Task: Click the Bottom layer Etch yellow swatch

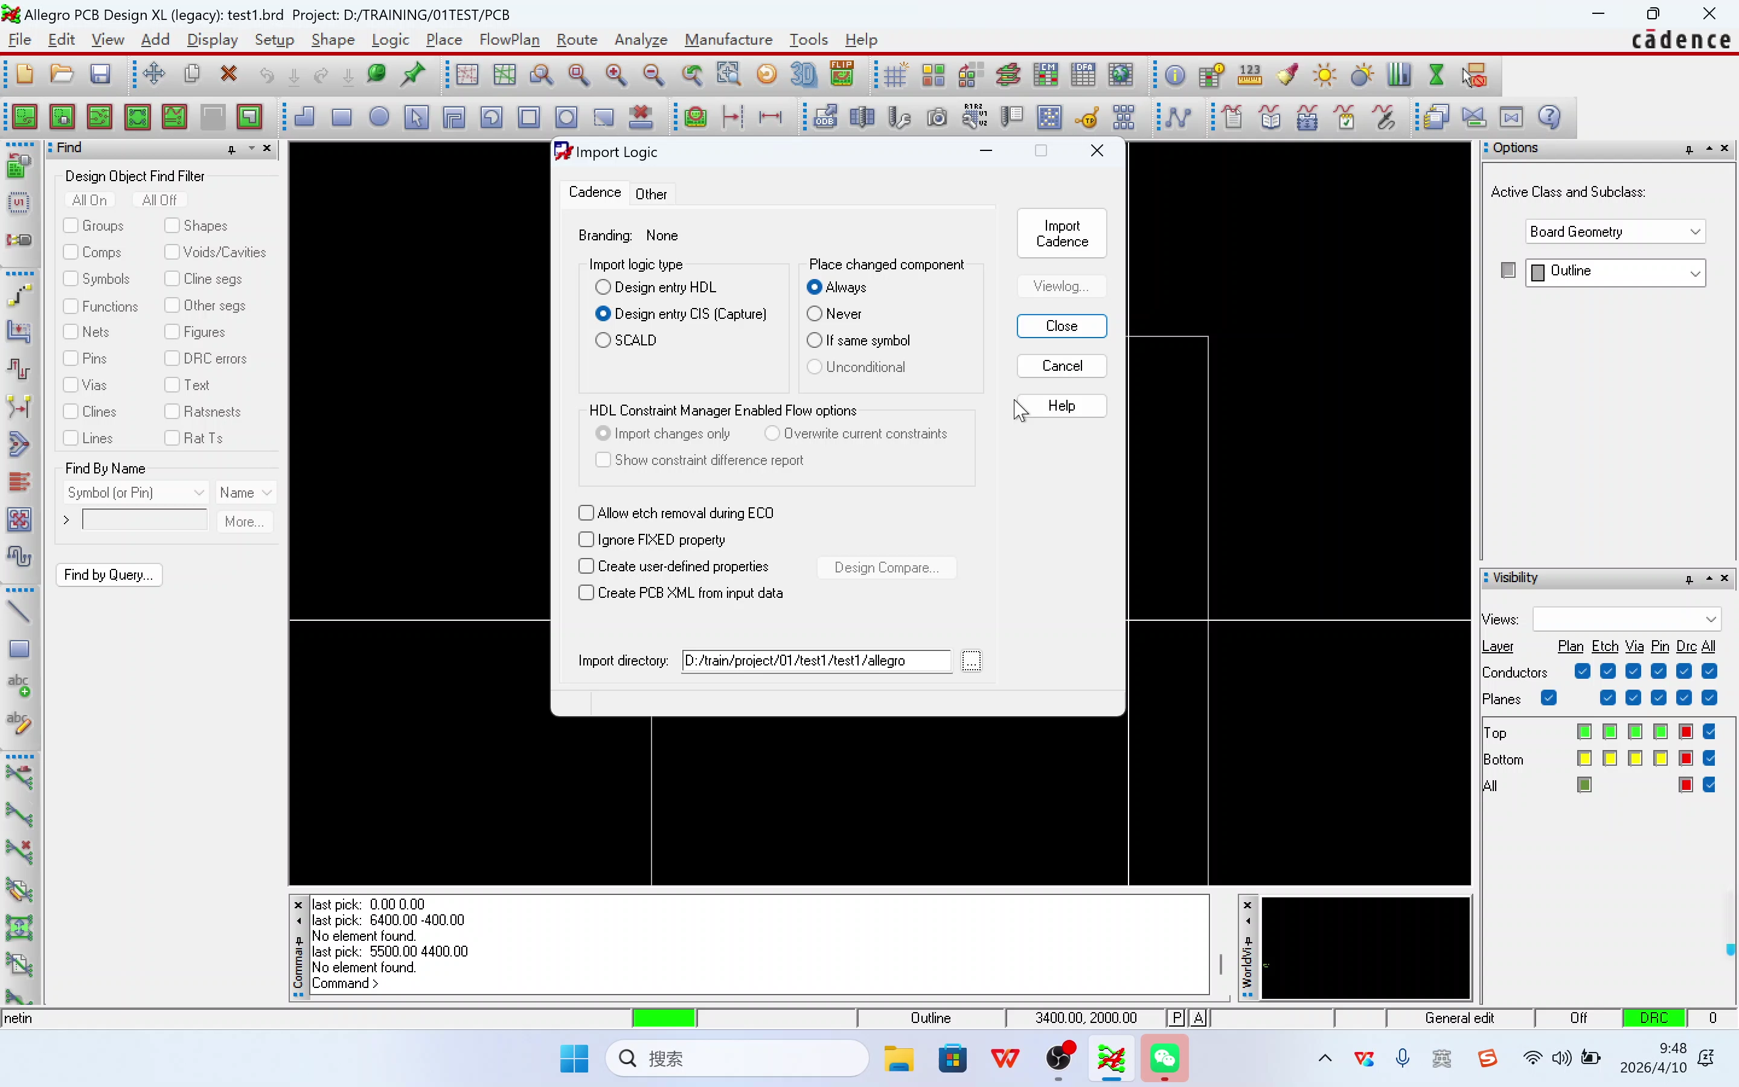Action: point(1610,758)
